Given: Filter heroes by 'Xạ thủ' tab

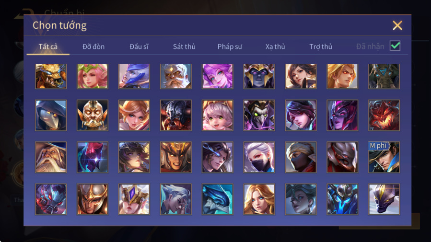Looking at the screenshot, I should [x=275, y=46].
